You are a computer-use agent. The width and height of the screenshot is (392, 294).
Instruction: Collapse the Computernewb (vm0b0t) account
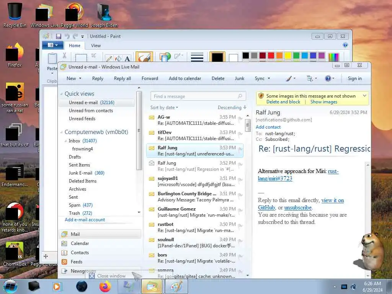(x=62, y=132)
